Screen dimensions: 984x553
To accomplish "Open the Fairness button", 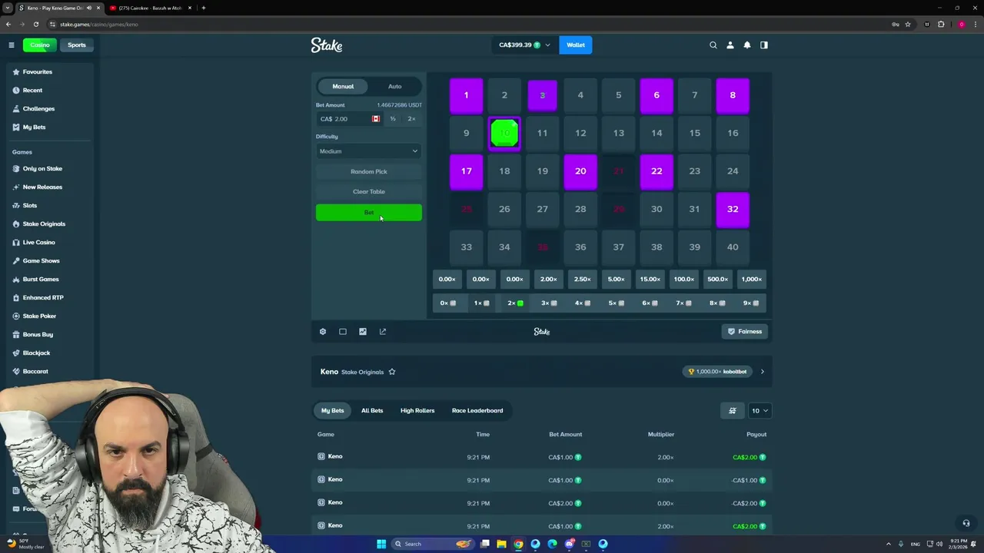I will (745, 332).
